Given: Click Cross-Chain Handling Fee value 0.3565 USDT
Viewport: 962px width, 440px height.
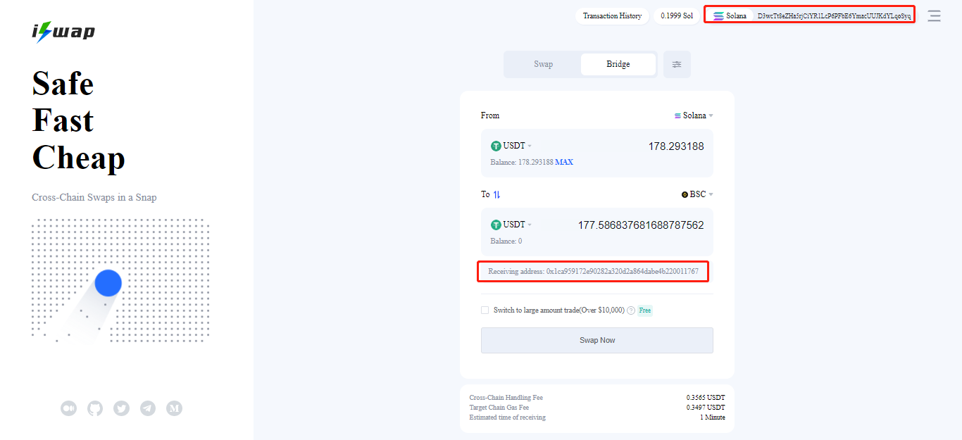Looking at the screenshot, I should pos(706,398).
